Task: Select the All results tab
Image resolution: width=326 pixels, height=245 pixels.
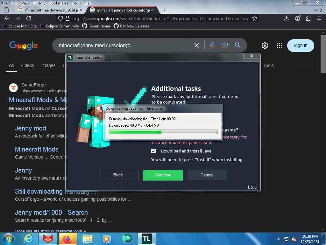Action: click(11, 65)
